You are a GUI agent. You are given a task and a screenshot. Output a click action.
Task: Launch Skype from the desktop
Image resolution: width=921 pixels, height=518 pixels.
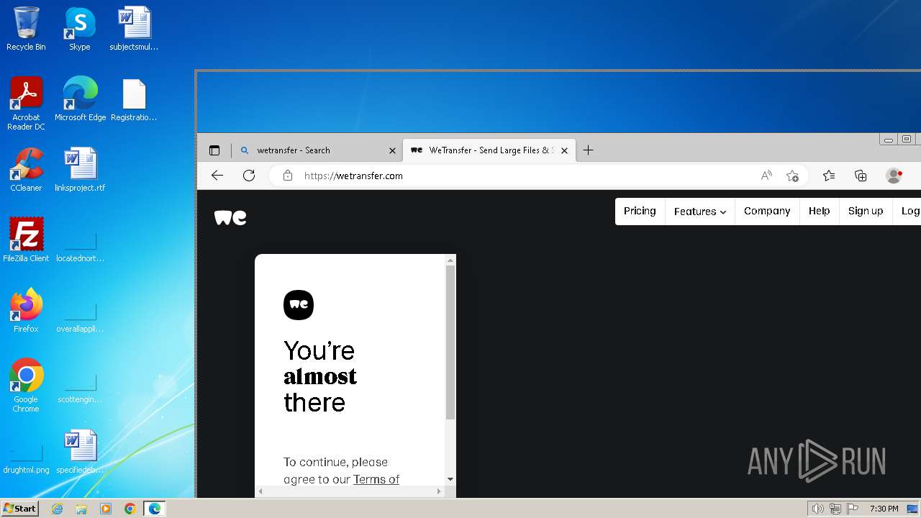point(80,29)
